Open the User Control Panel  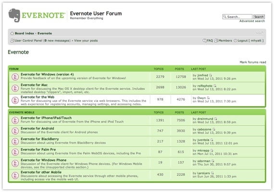[28, 40]
